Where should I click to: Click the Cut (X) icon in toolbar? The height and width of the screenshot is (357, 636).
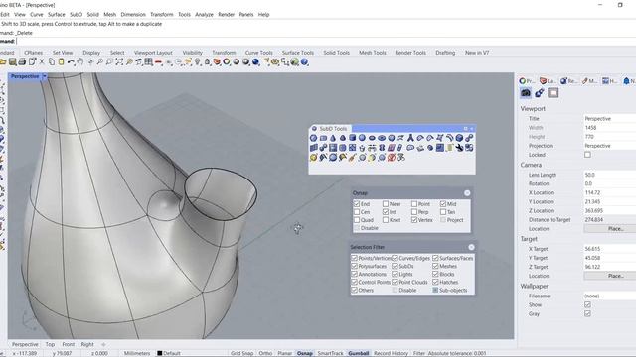click(x=42, y=61)
